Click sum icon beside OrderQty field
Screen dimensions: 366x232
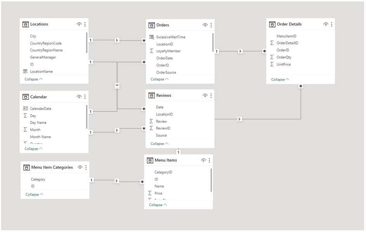tap(272, 57)
